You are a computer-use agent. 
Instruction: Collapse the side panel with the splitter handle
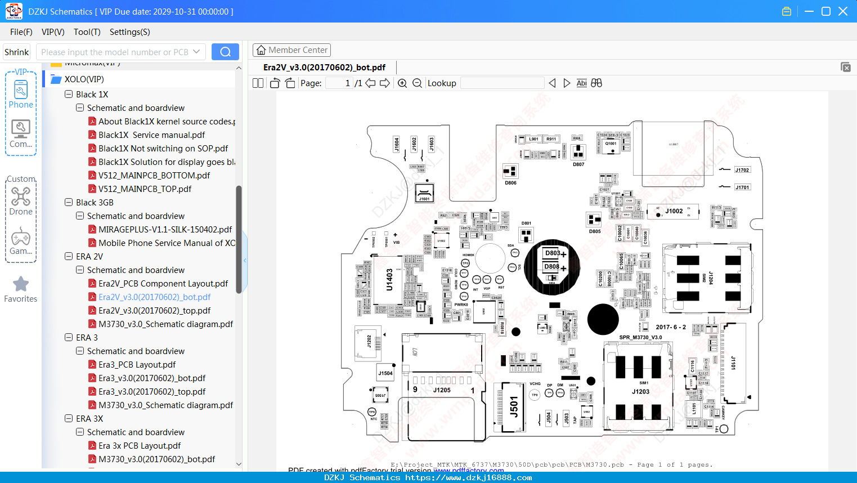click(245, 260)
